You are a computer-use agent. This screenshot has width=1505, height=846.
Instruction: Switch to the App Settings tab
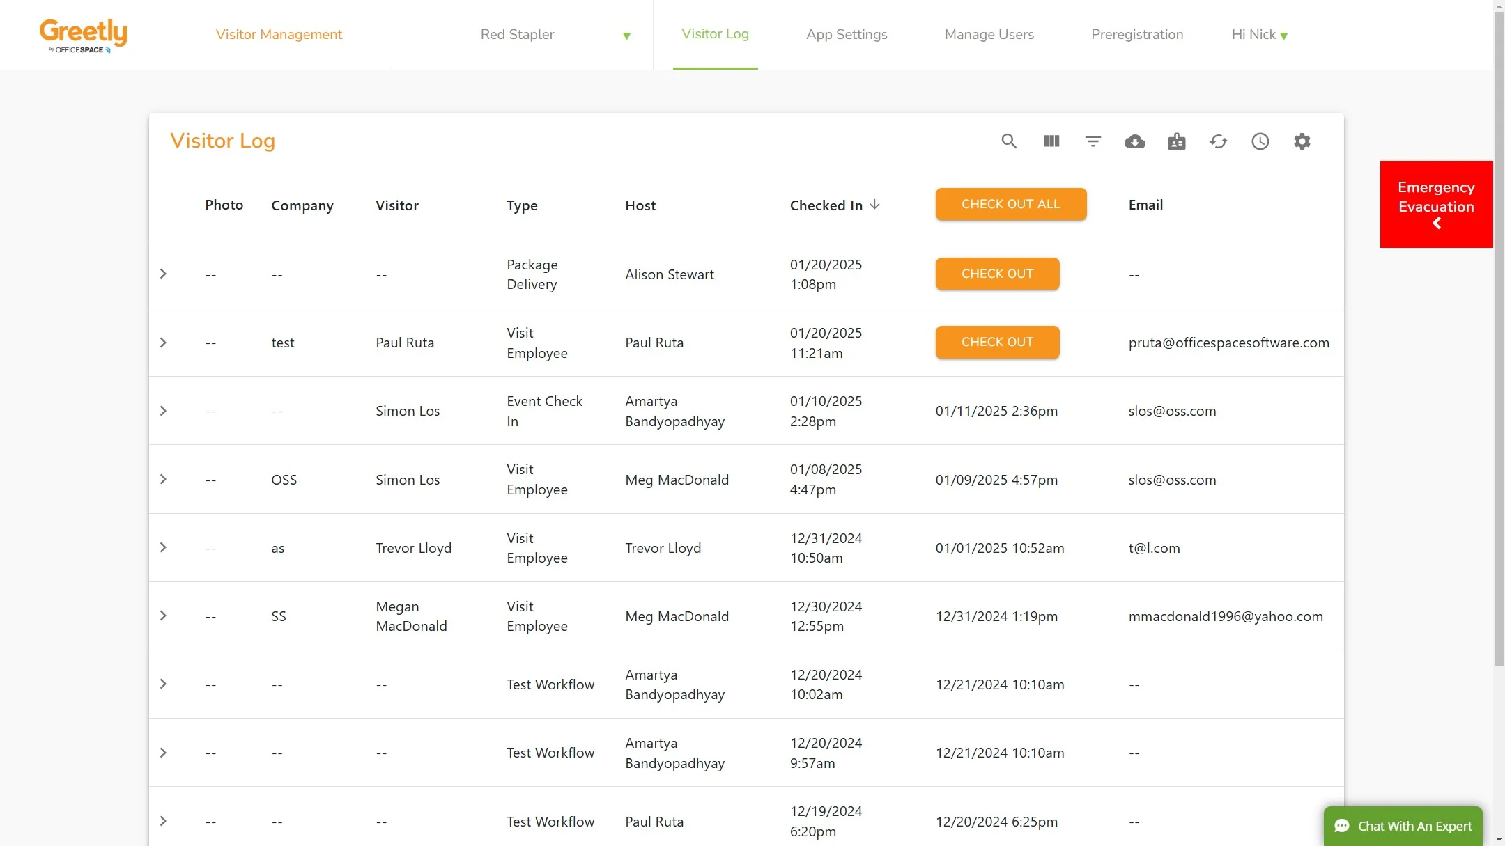[847, 35]
